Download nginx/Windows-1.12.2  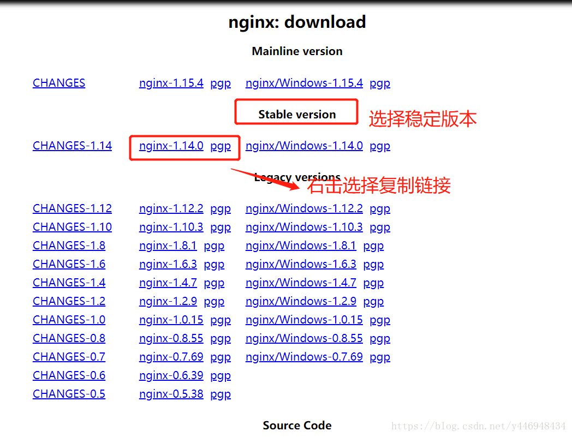pos(304,208)
